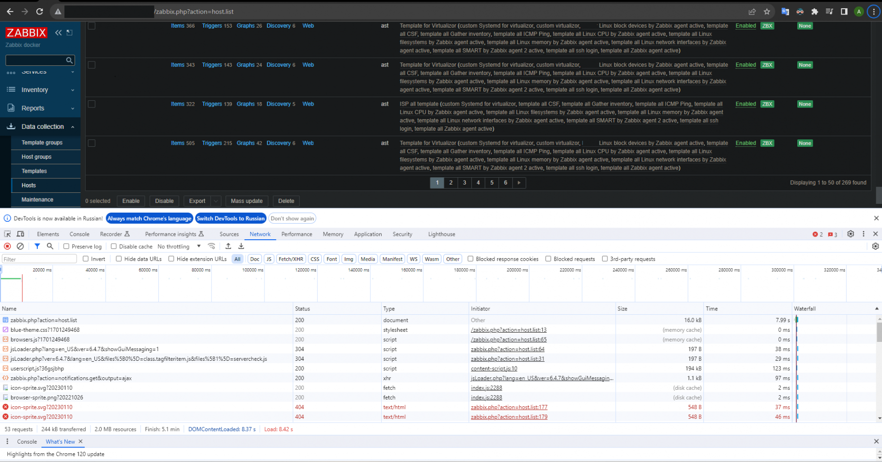
Task: Enable the Preserve log checkbox
Action: click(66, 246)
